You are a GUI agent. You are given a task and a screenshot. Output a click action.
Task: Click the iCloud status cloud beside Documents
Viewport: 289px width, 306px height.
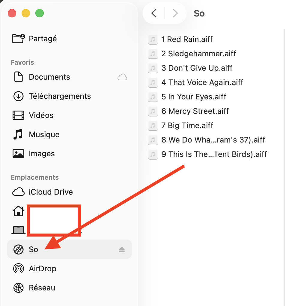(122, 77)
